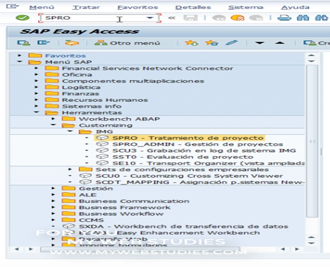The height and width of the screenshot is (267, 330).
Task: Select SPRO - Tratamiento de proyecto transaction
Action: click(188, 138)
